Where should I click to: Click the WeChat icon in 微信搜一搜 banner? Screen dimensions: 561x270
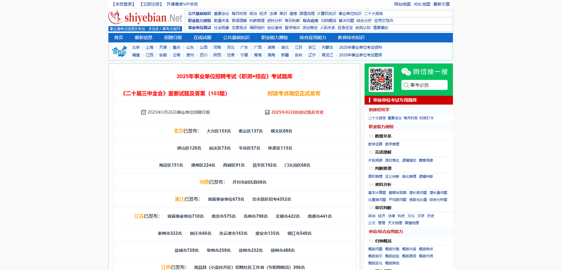point(406,71)
